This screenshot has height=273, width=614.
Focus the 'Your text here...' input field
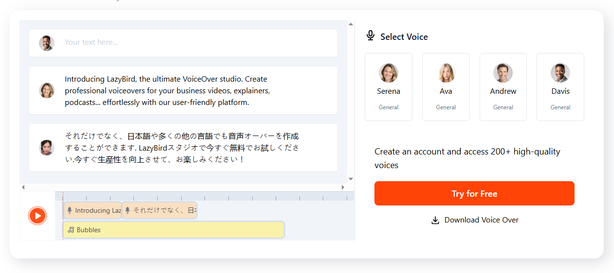pyautogui.click(x=183, y=43)
